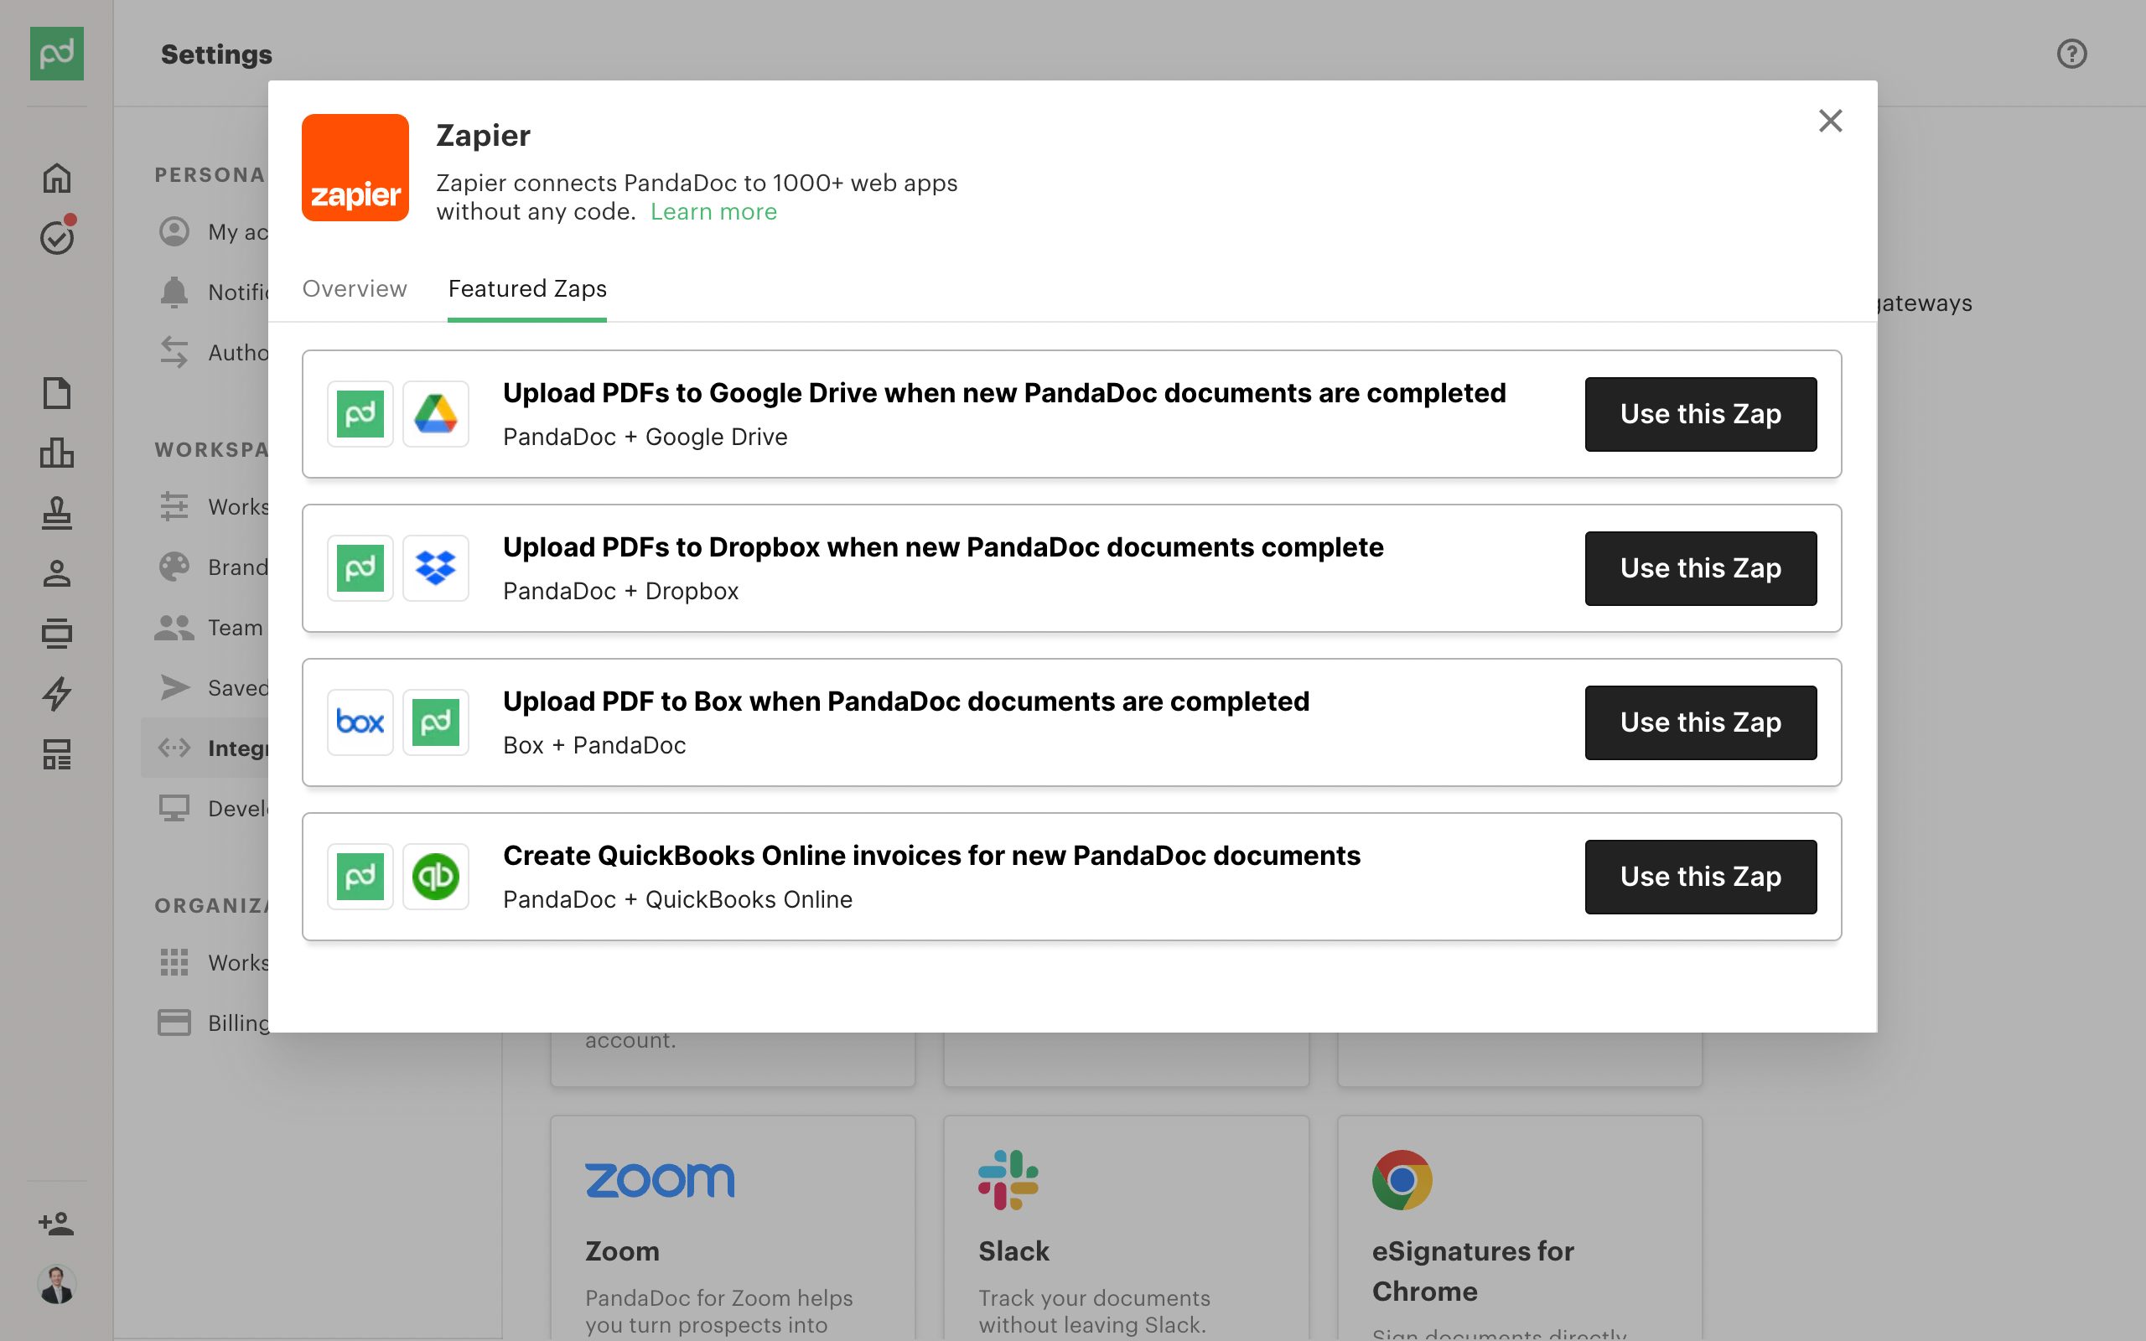Click Learn more link about Zapier
Image resolution: width=2146 pixels, height=1341 pixels.
pos(713,212)
